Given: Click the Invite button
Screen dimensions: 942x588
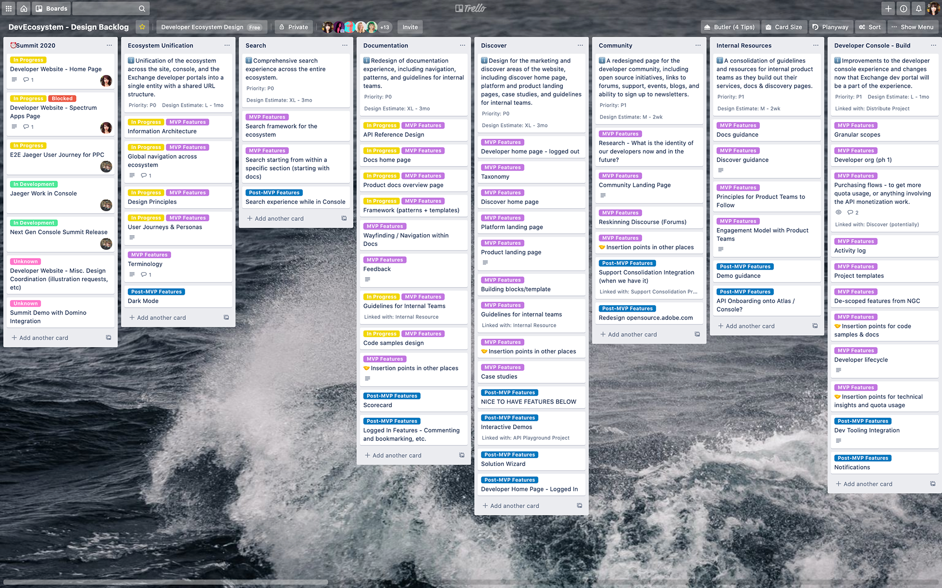Looking at the screenshot, I should pos(410,27).
